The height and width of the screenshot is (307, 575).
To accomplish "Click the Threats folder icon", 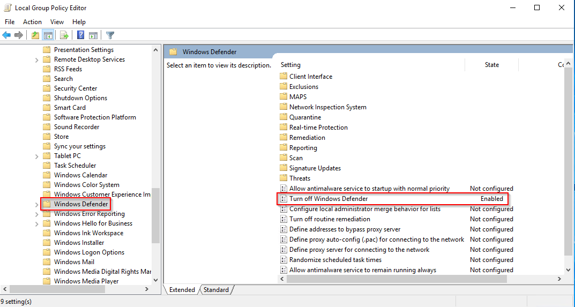I will (x=283, y=178).
